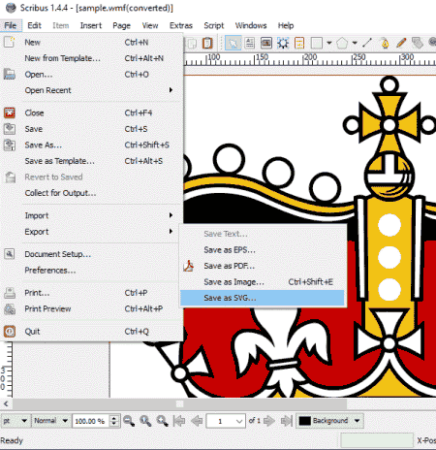Open the Help menu
The image size is (436, 450).
click(x=286, y=25)
